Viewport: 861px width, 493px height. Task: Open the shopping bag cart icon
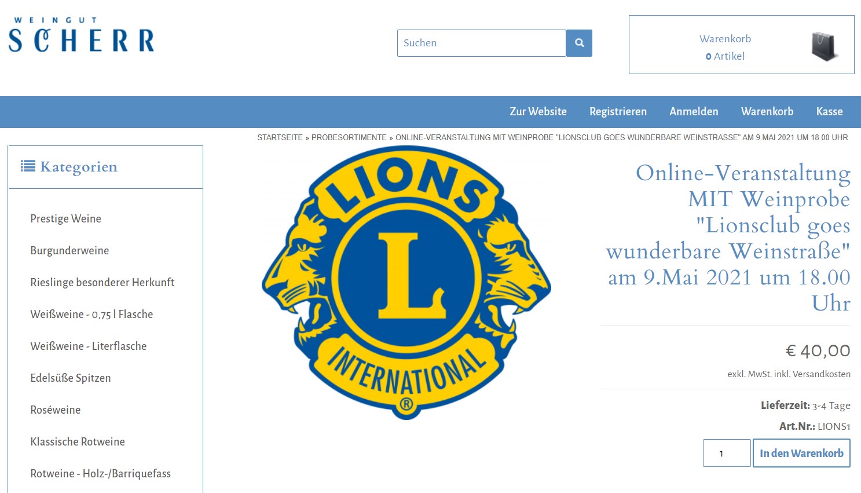point(825,47)
